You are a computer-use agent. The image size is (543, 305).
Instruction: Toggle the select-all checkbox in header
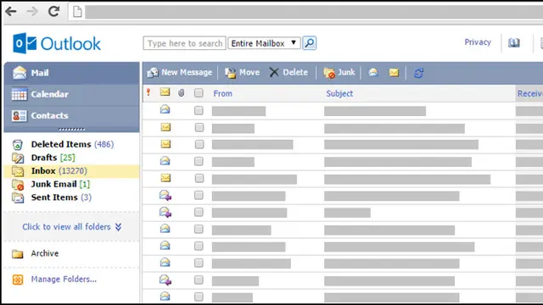pos(199,93)
